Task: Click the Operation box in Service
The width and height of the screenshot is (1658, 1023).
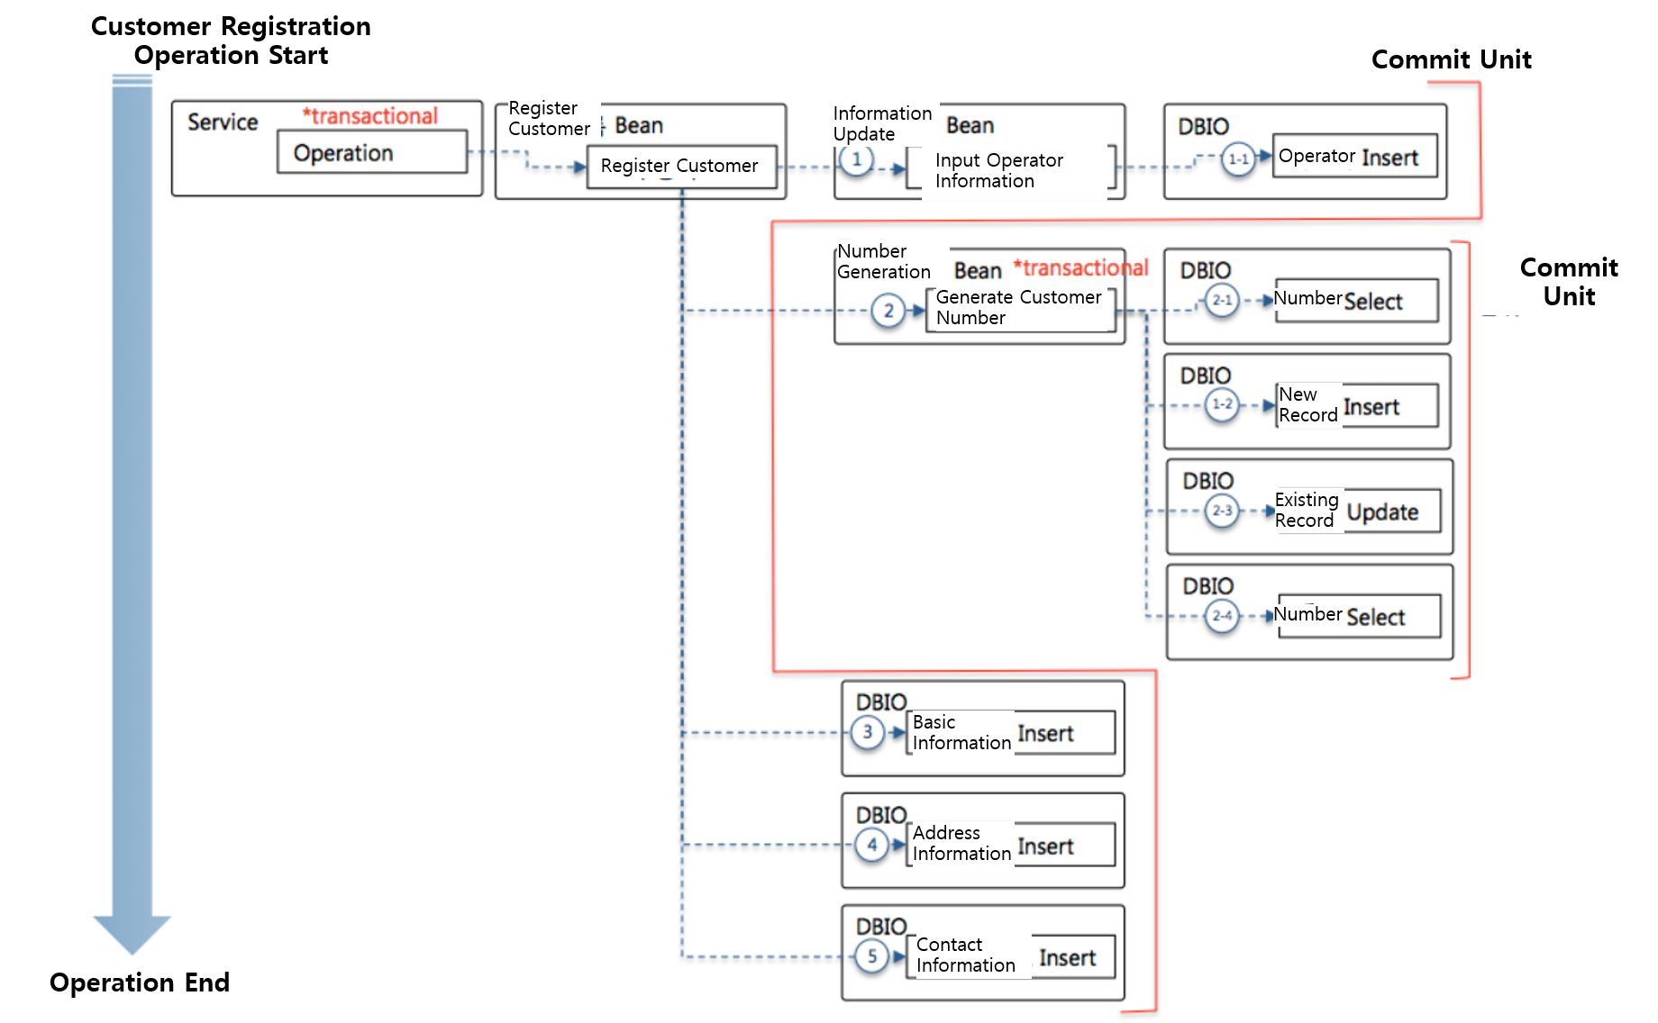Action: [x=371, y=152]
